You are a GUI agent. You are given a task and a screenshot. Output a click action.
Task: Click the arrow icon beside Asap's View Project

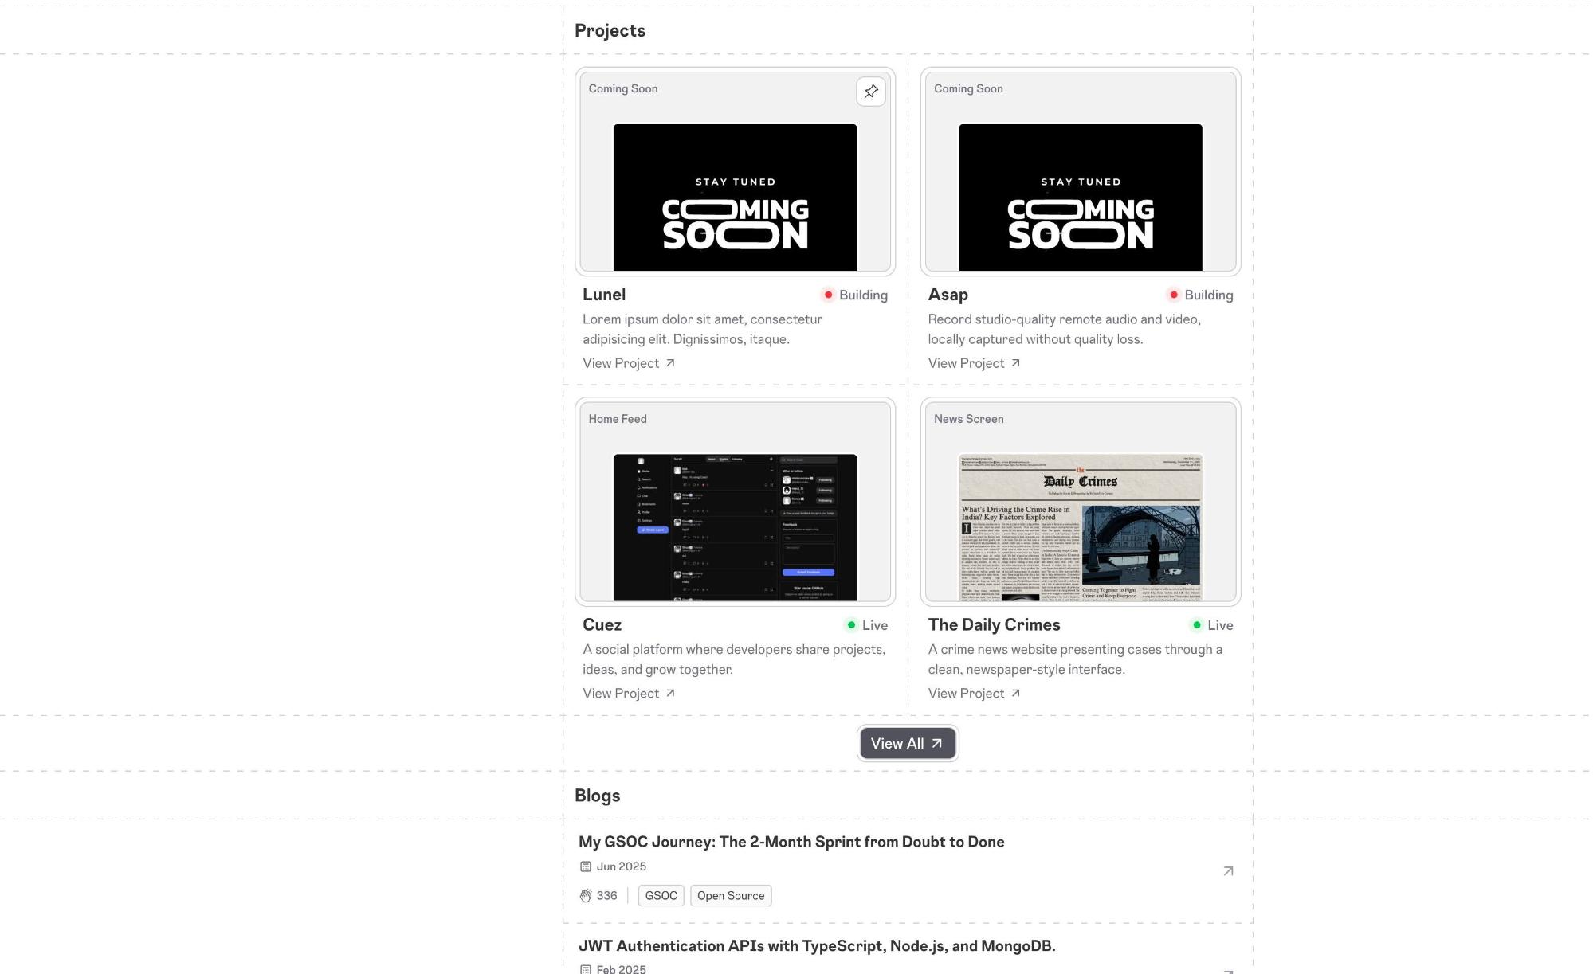click(1015, 363)
